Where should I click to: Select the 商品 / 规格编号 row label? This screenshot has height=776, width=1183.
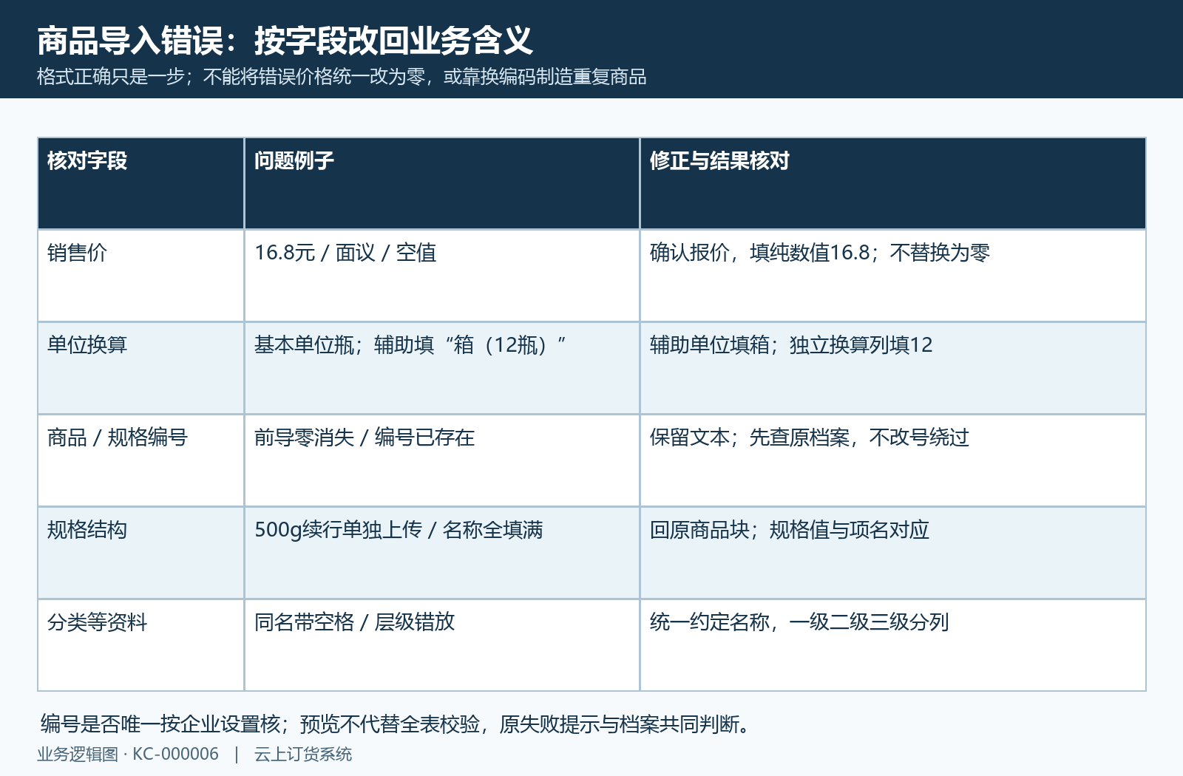[140, 460]
